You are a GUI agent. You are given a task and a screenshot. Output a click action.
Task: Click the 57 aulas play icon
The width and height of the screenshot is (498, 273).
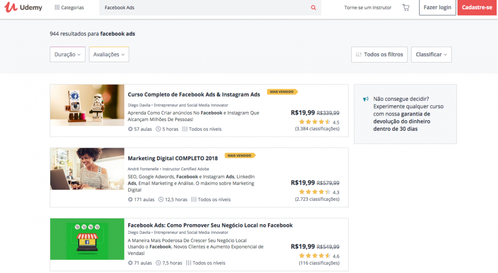[x=130, y=129]
